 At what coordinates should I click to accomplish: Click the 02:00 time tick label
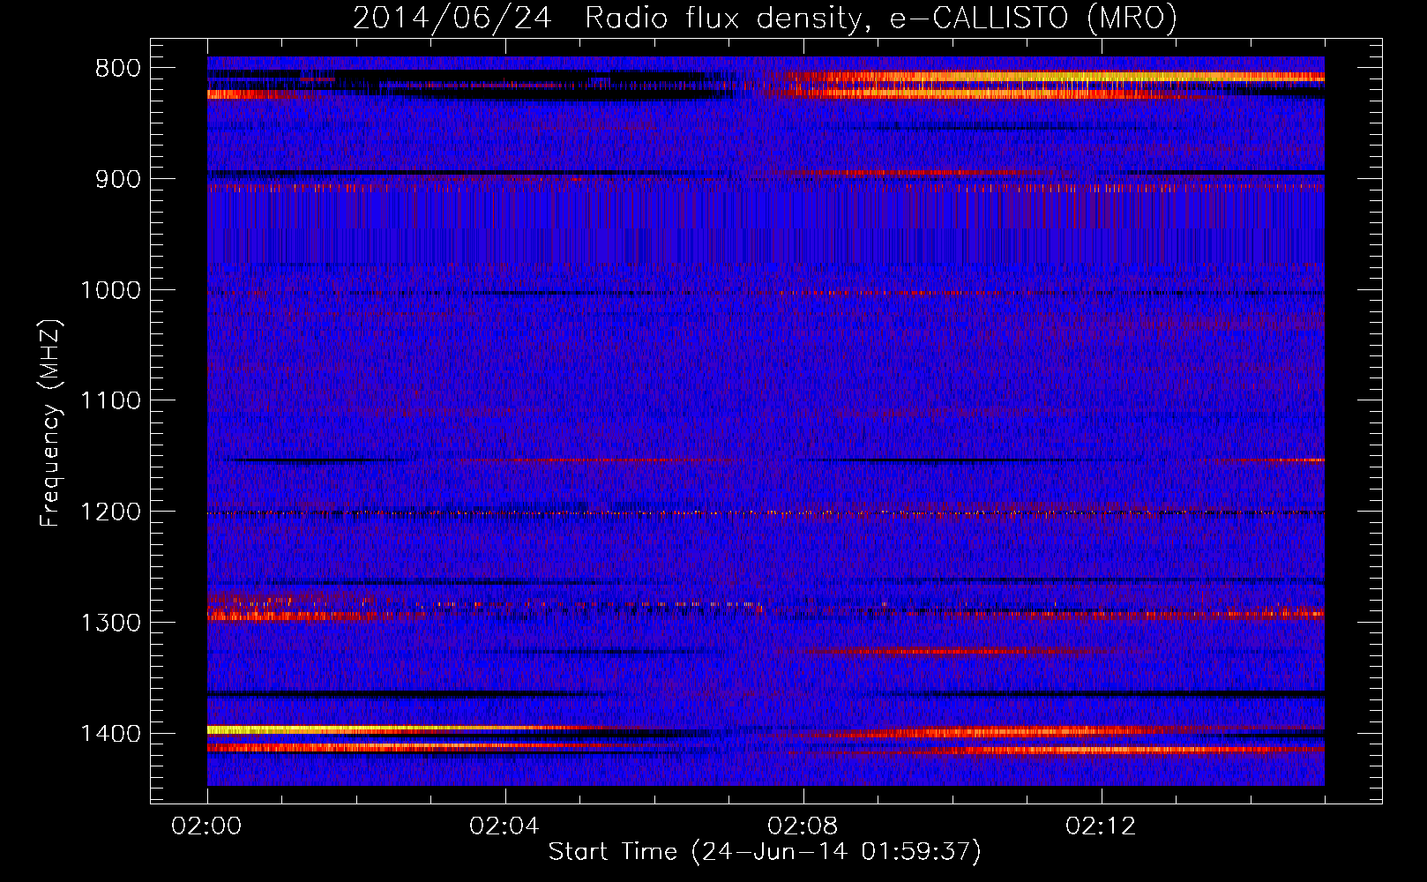click(206, 826)
